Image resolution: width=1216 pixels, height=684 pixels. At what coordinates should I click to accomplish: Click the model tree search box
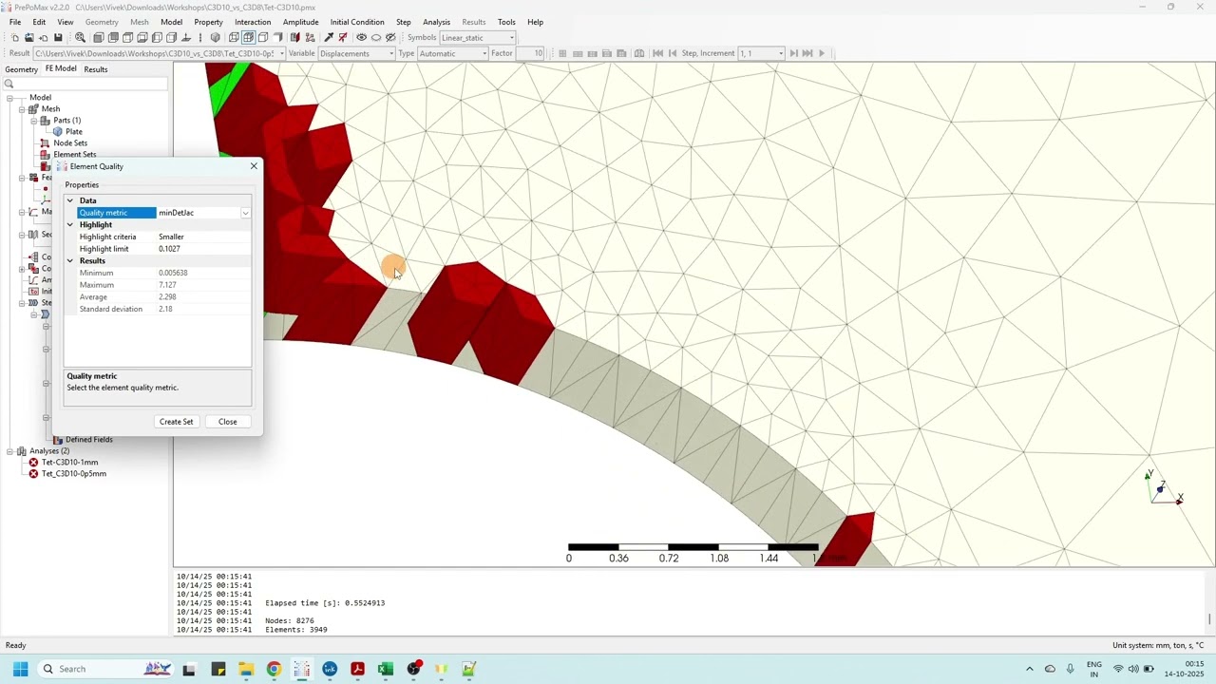click(85, 84)
